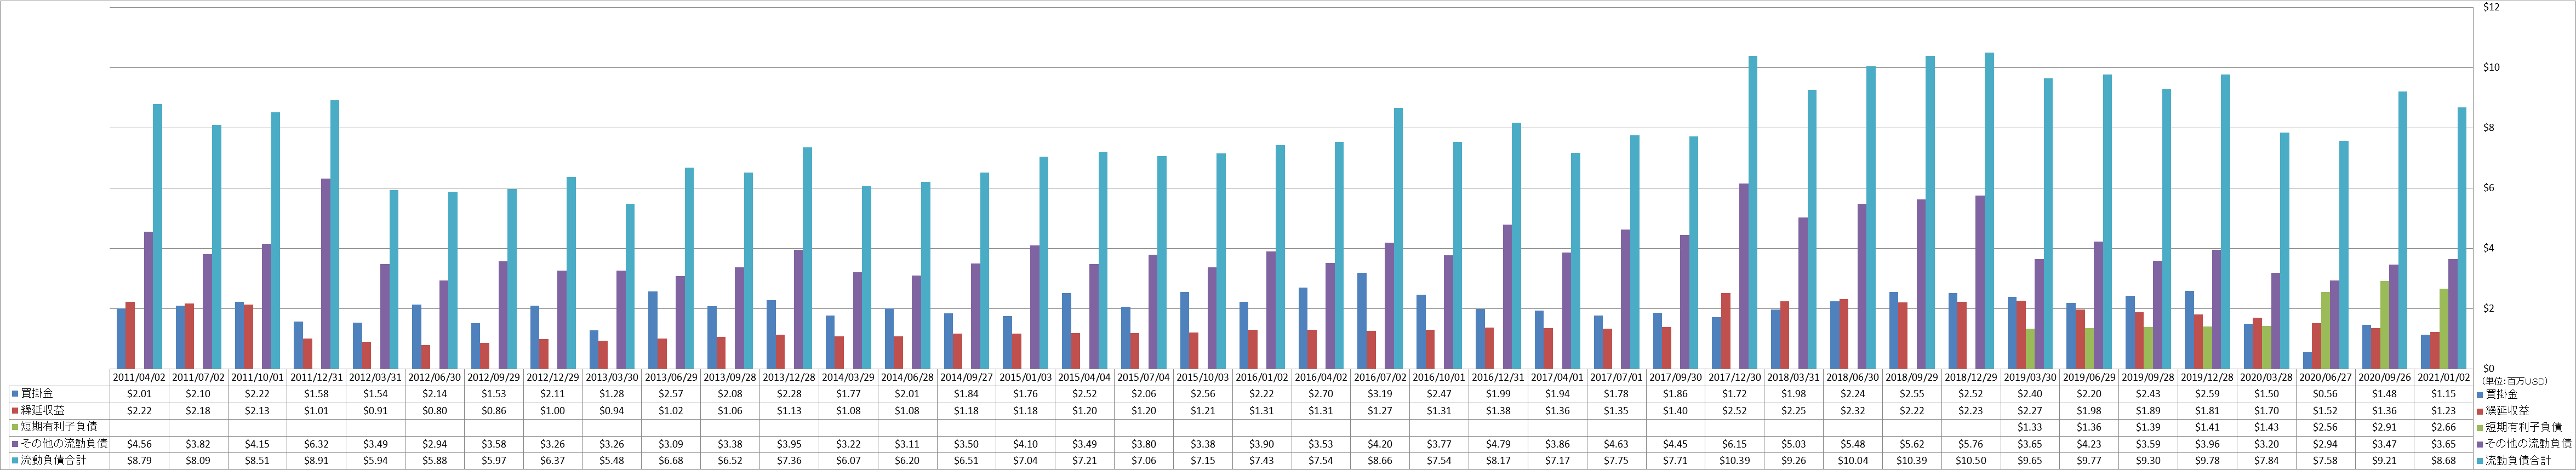Click the $8.66 total for 2016/07/02
Viewport: 2576px width, 470px height.
coord(1381,460)
